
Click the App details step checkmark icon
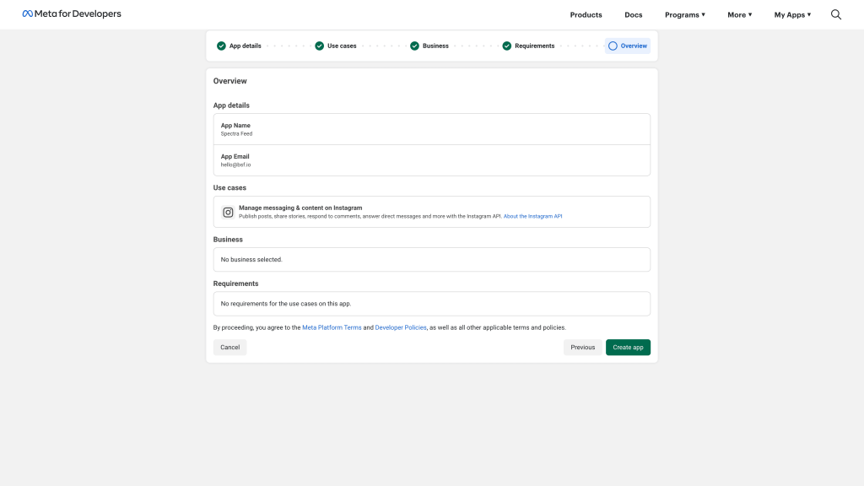[221, 46]
